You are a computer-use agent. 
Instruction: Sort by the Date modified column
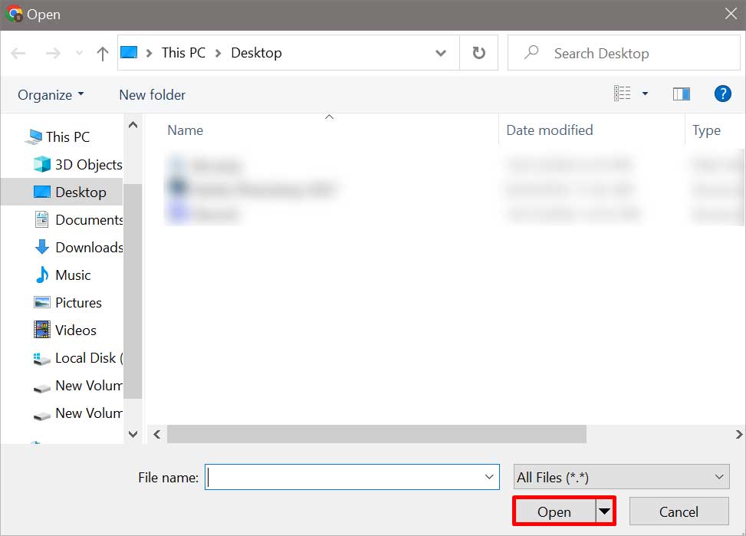550,130
